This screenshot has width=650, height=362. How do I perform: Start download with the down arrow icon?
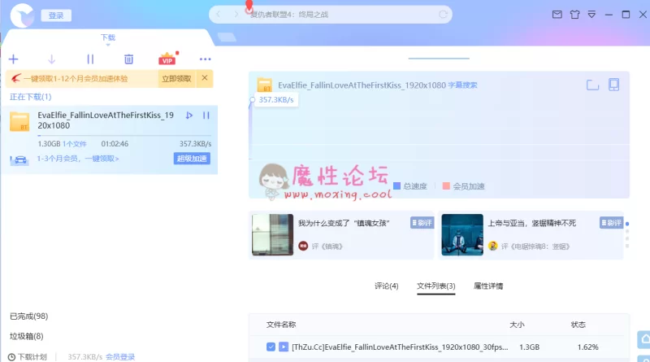point(51,59)
